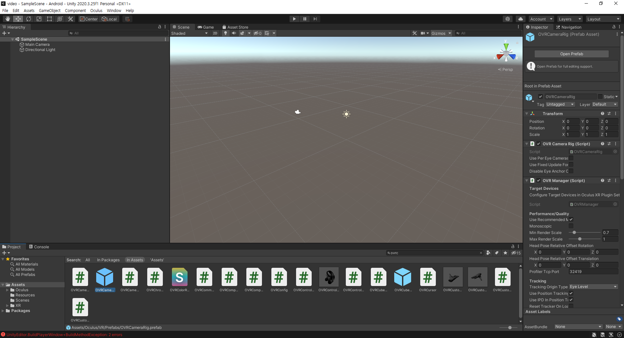This screenshot has height=338, width=624.
Task: Click the Open Prefab button
Action: click(x=572, y=54)
